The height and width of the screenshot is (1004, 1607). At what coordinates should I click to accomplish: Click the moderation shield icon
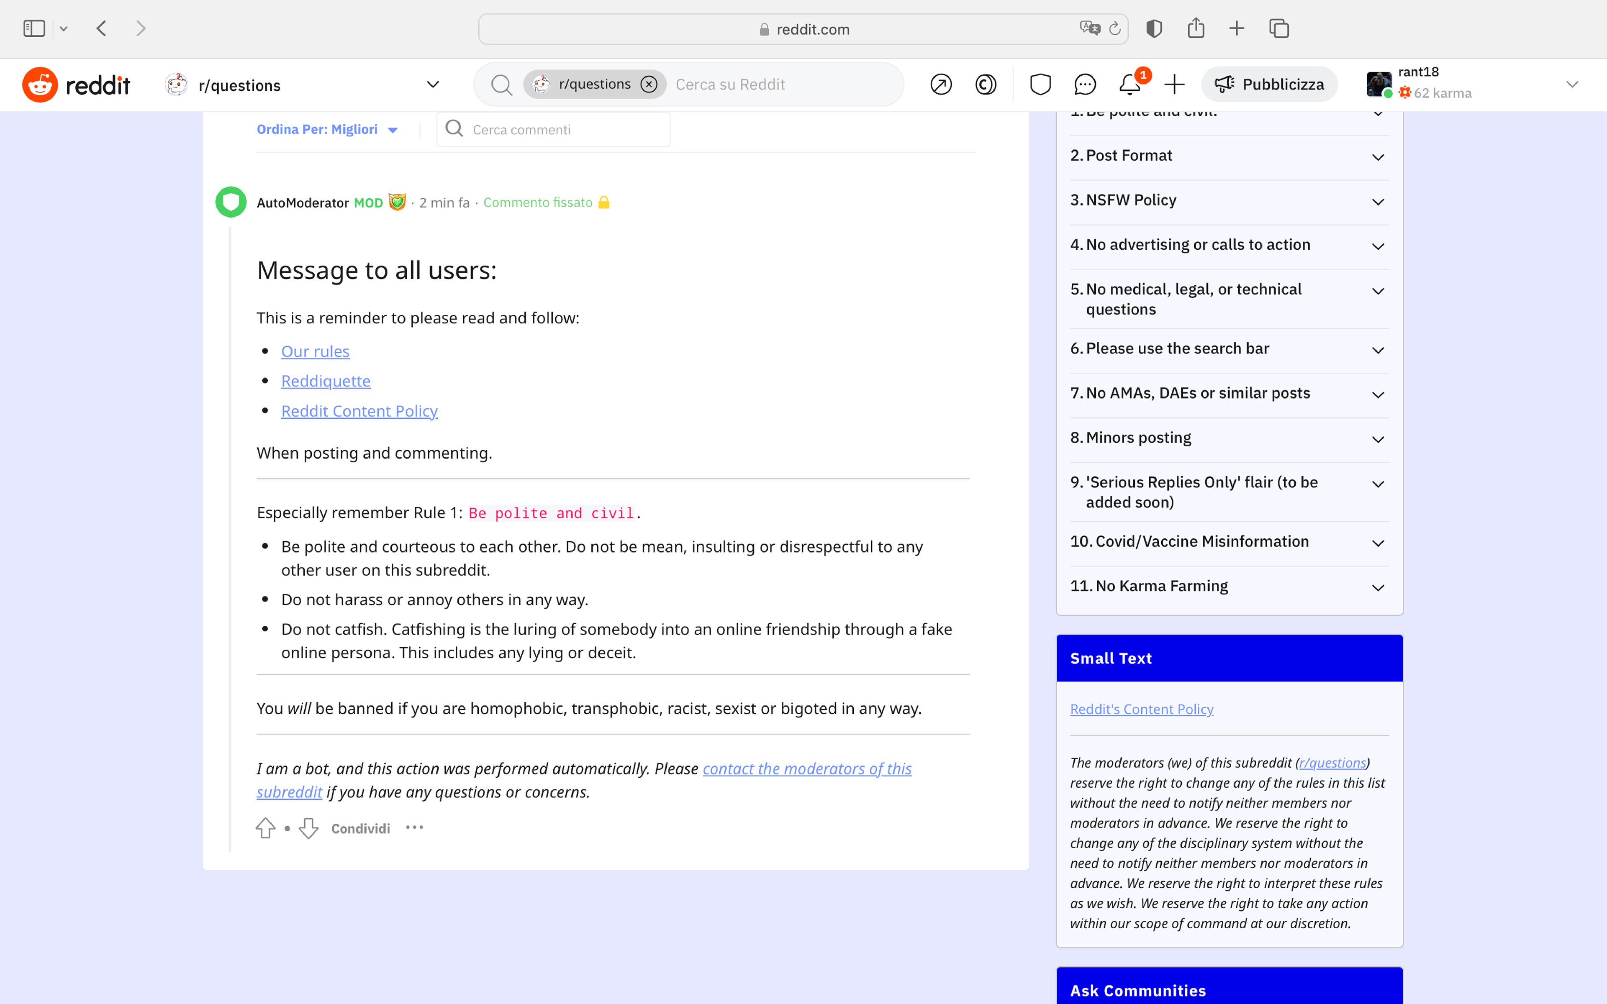pos(1040,85)
